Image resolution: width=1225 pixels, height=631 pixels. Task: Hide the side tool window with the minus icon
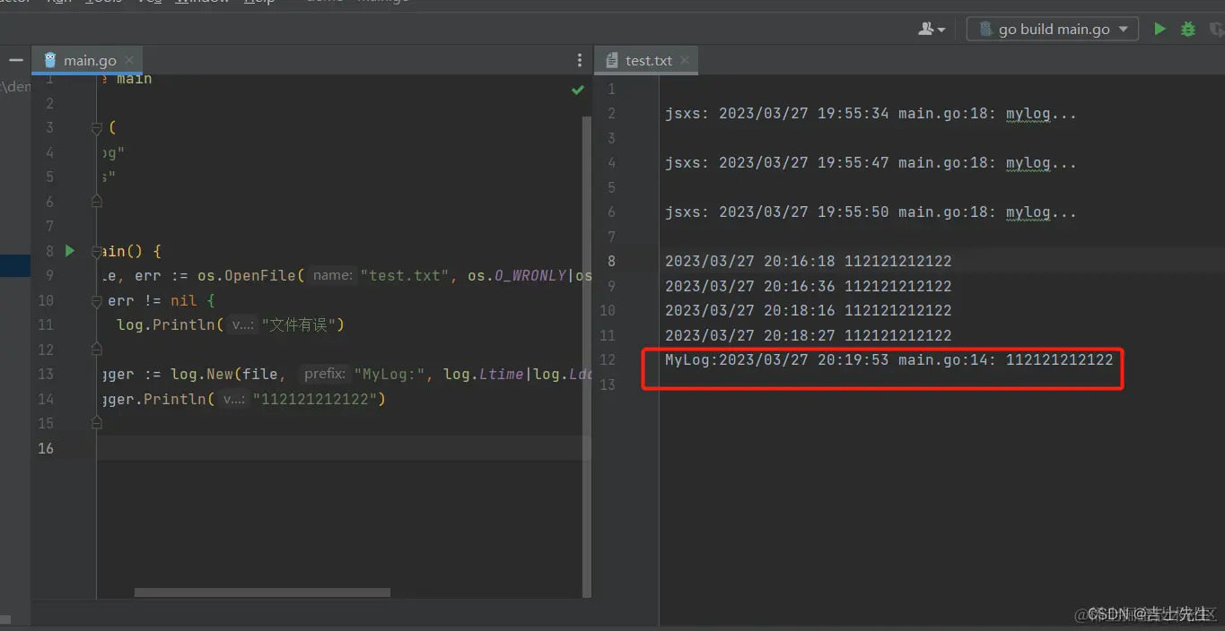(x=15, y=60)
